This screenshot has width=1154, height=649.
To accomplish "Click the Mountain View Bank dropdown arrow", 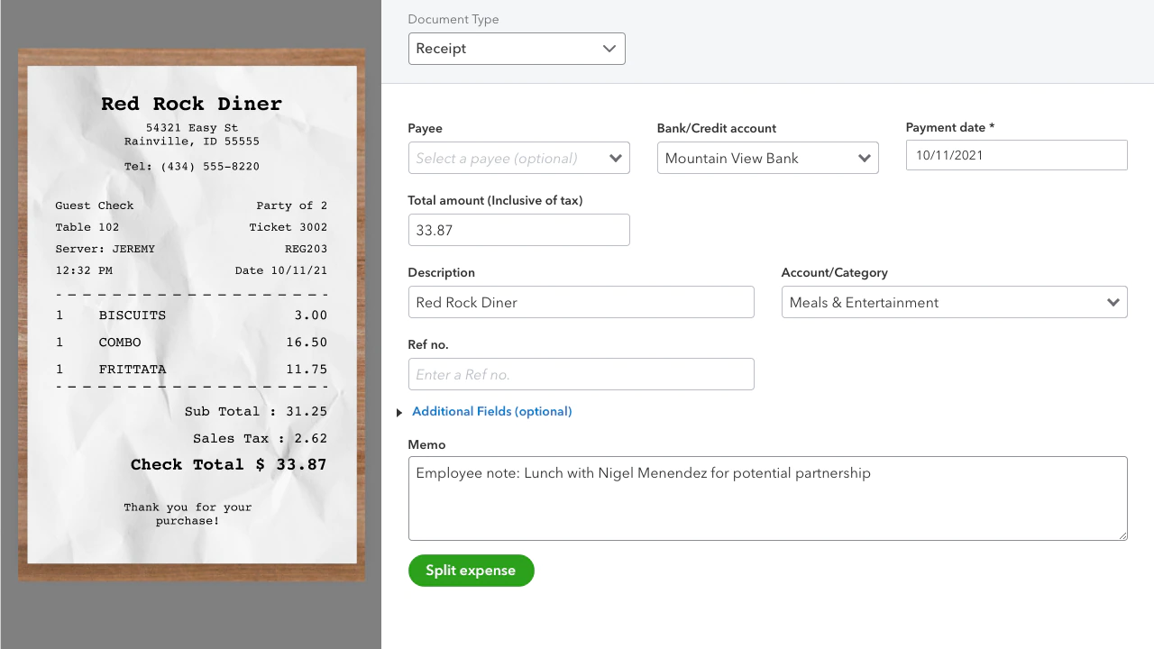I will 864,159.
